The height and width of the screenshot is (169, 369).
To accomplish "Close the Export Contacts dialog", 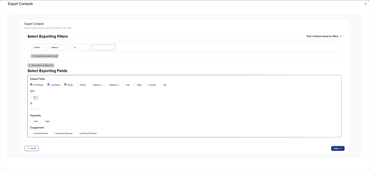I will pos(365,4).
